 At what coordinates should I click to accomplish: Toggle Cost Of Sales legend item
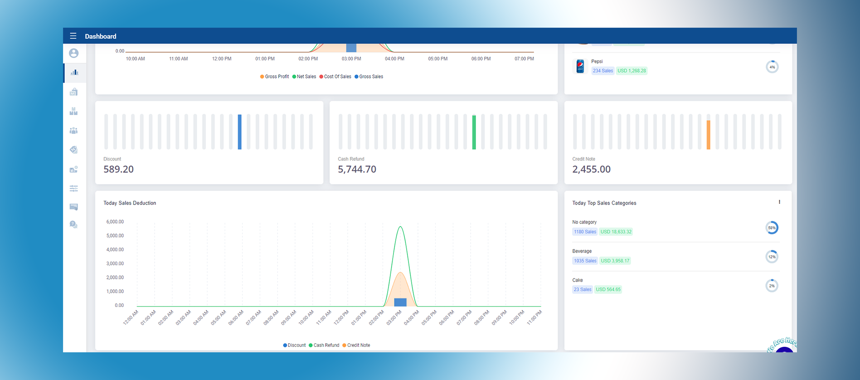(x=335, y=77)
